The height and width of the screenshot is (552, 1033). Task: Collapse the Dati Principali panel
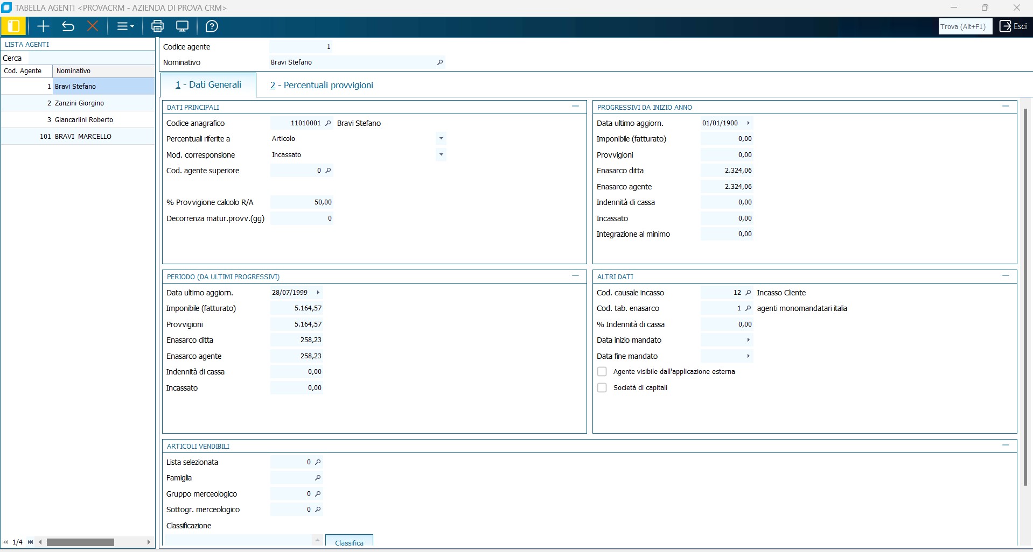point(575,107)
